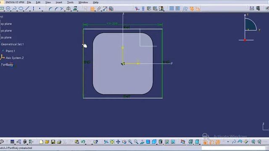Click the Zoom Out magnifier icon

pyautogui.click(x=136, y=142)
